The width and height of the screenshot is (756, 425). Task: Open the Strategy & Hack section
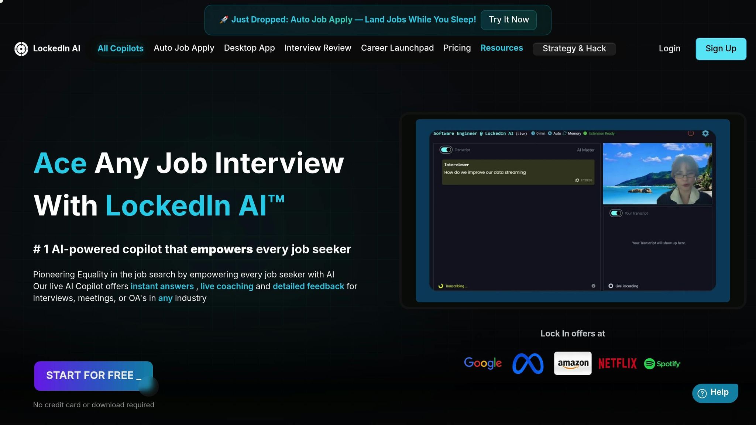coord(574,49)
